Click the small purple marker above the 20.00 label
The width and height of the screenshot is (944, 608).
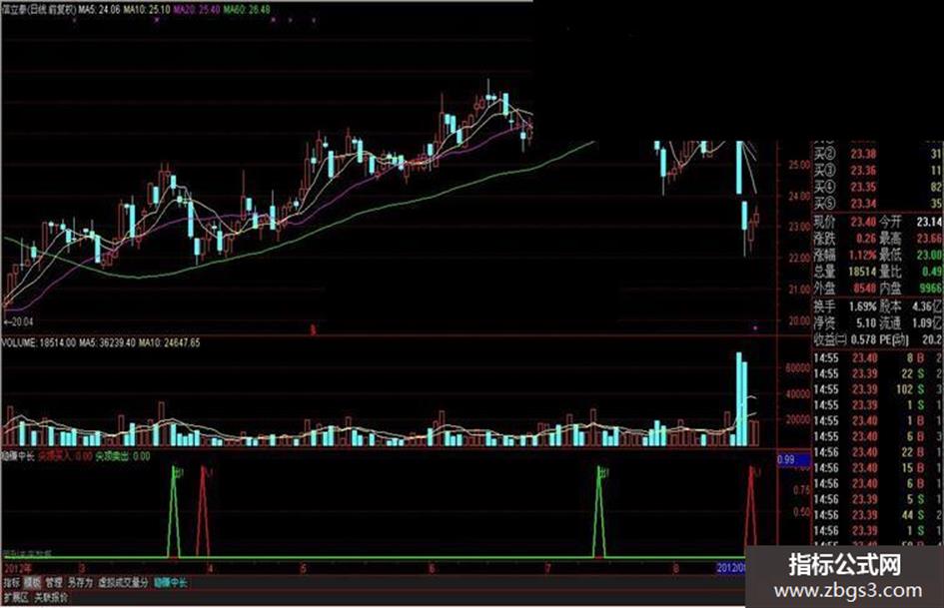click(x=755, y=328)
